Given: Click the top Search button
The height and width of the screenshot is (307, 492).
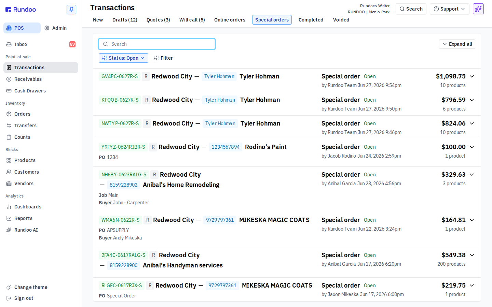Looking at the screenshot, I should 411,9.
